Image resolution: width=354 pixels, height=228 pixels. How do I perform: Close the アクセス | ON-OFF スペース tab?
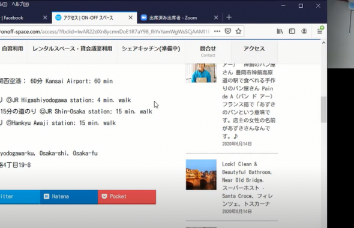click(130, 17)
